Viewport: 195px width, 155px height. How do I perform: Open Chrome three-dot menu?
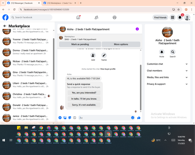coord(191,9)
